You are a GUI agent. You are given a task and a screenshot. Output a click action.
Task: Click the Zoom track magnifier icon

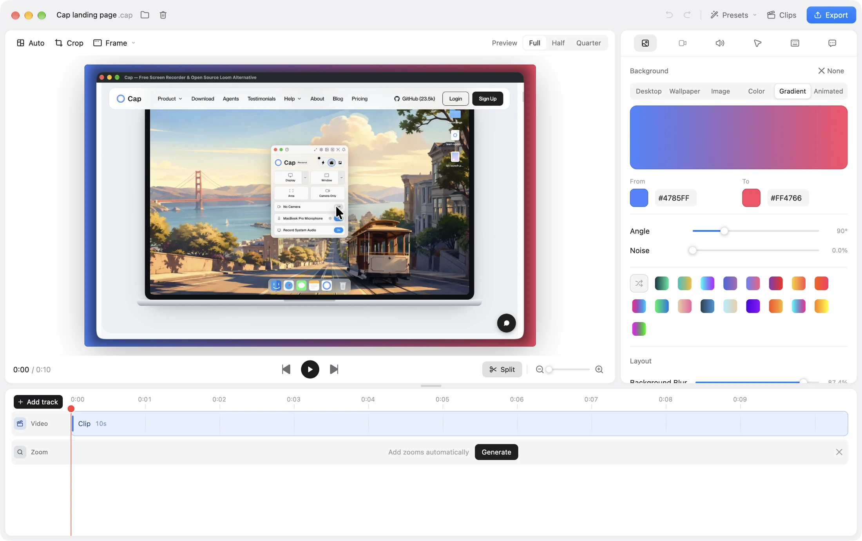click(20, 452)
